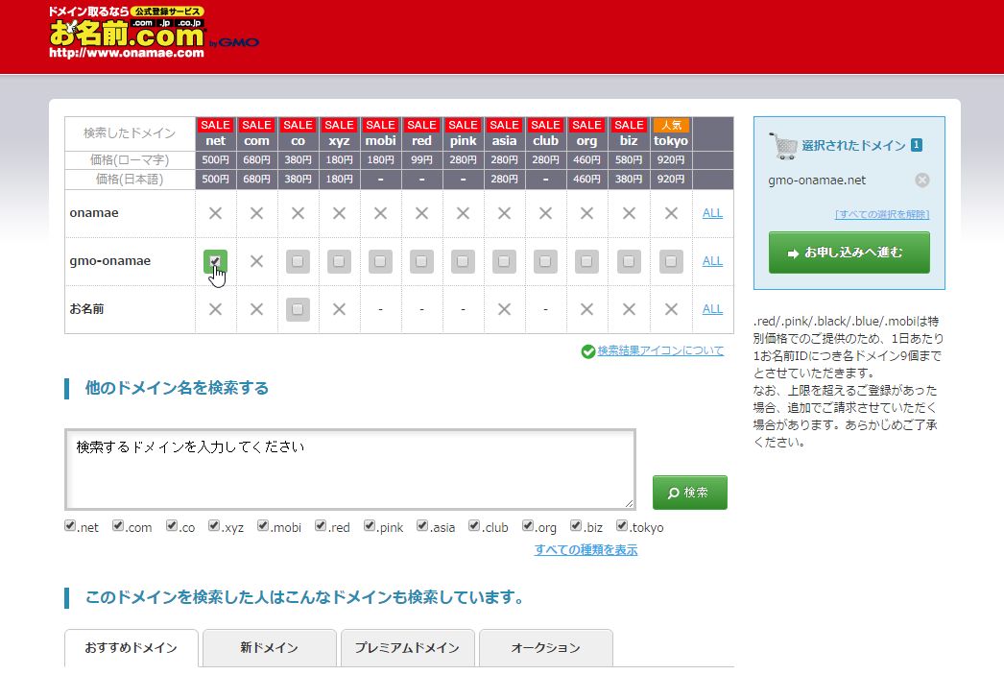
Task: Switch to オークション tab
Action: click(545, 648)
